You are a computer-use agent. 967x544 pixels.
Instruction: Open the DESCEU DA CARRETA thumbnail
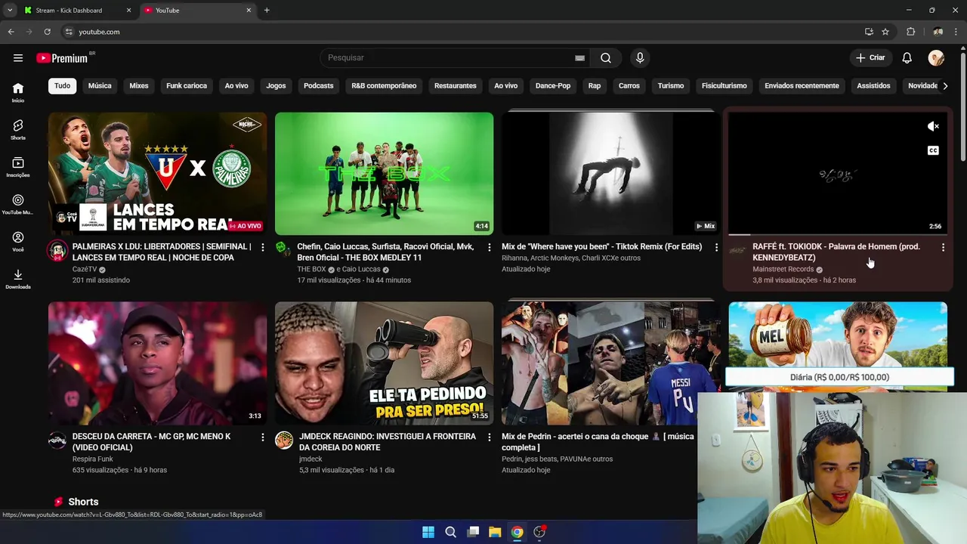(157, 363)
